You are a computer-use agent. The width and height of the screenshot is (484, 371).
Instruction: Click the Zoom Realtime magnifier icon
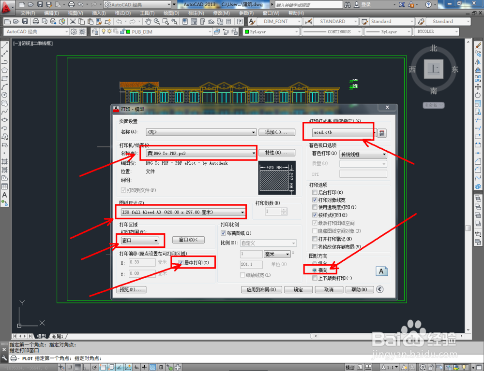coord(157,21)
